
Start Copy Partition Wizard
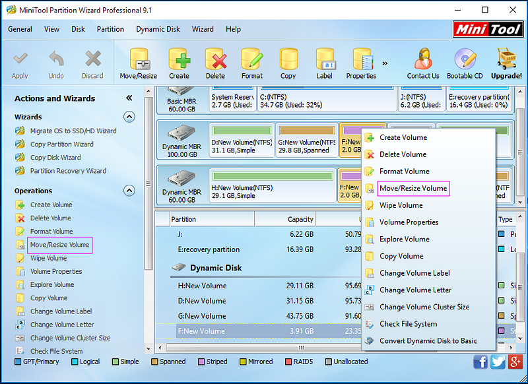(x=61, y=144)
